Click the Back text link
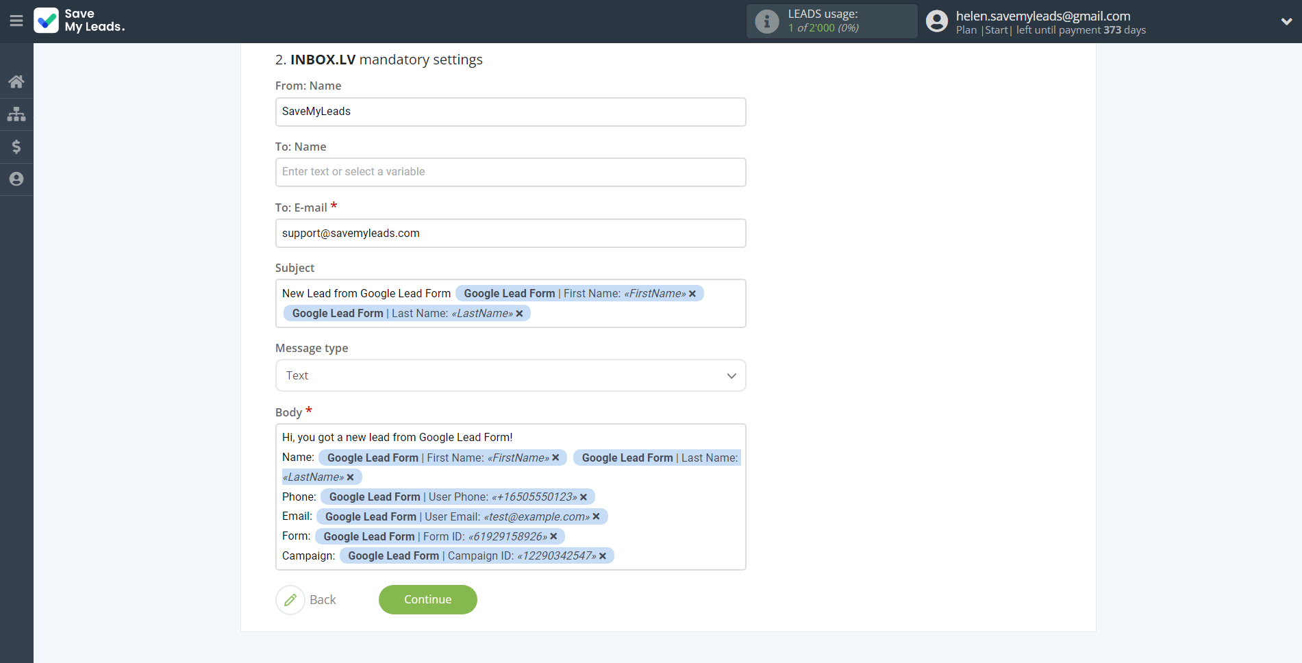This screenshot has width=1302, height=663. click(x=323, y=600)
